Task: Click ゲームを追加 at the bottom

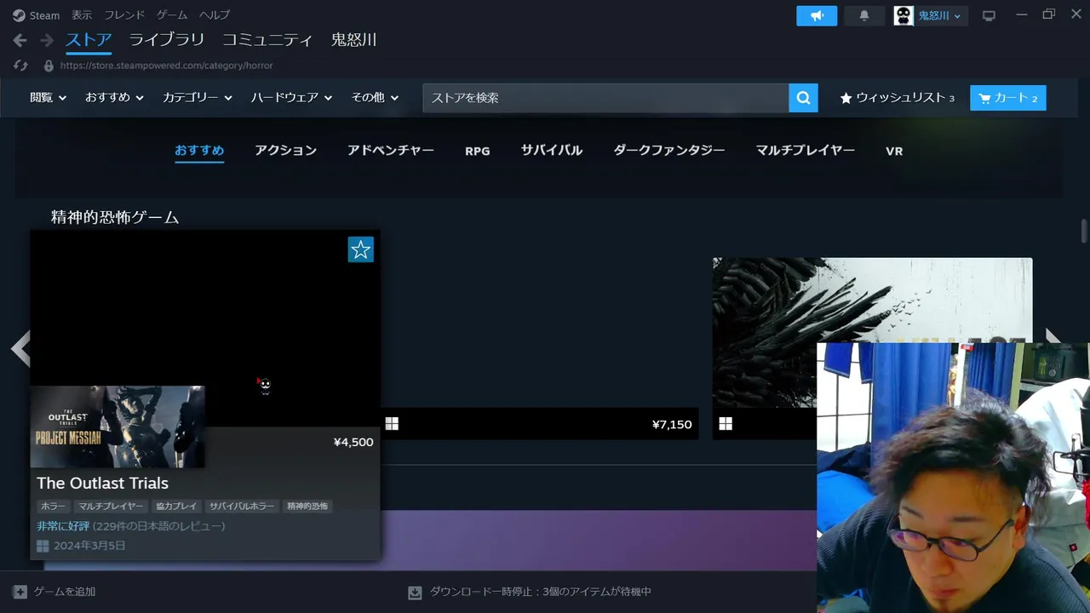Action: (x=65, y=592)
